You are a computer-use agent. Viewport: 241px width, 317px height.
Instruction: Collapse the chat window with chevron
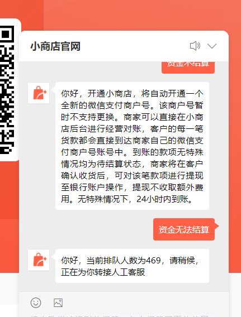[x=212, y=46]
